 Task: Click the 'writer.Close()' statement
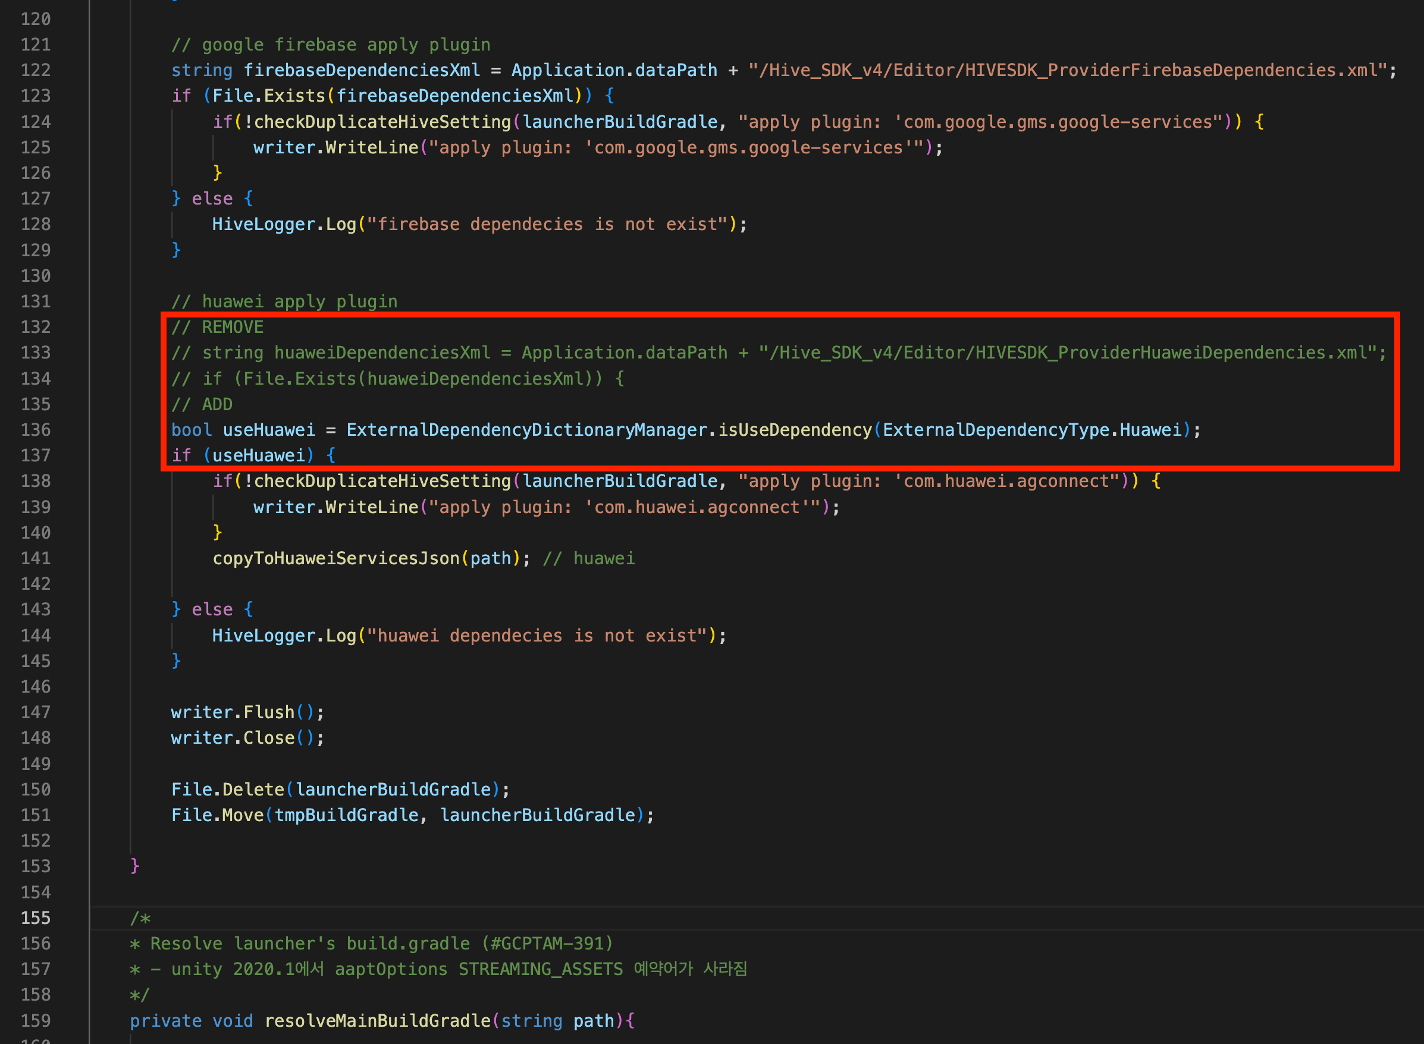click(247, 737)
